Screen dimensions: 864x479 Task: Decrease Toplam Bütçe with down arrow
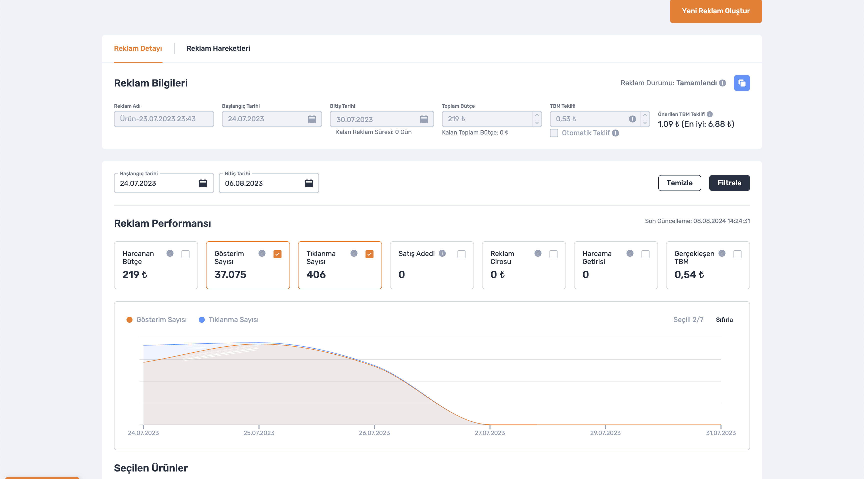(x=537, y=123)
